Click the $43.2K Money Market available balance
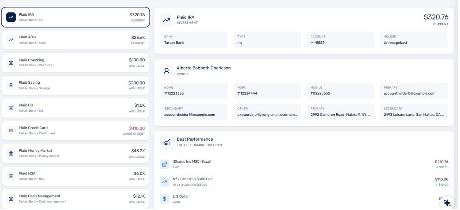Image resolution: width=460 pixels, height=210 pixels. [x=138, y=151]
